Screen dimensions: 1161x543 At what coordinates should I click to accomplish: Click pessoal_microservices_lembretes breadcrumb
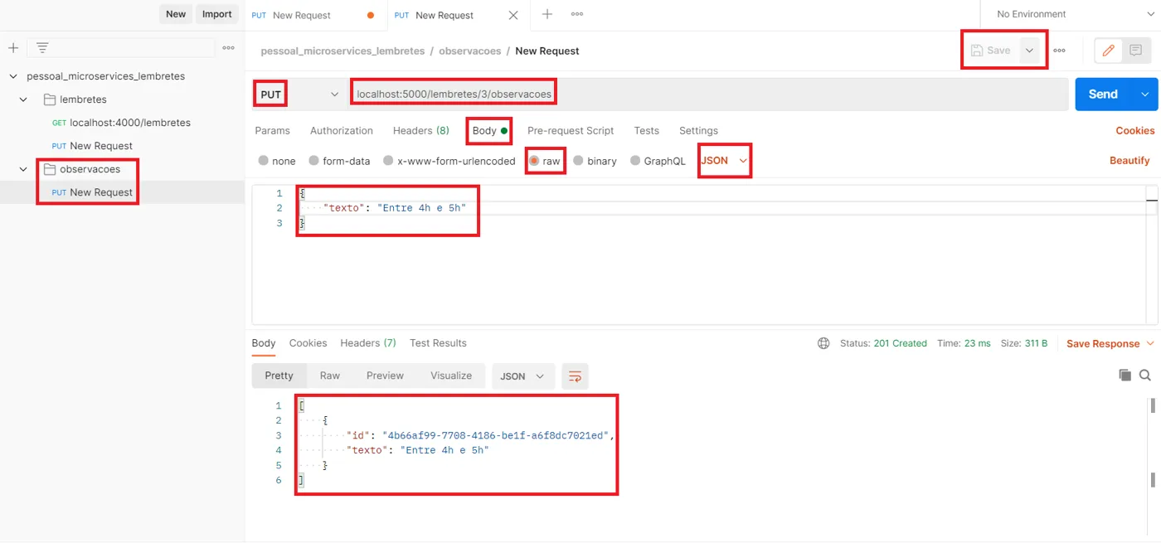[342, 51]
